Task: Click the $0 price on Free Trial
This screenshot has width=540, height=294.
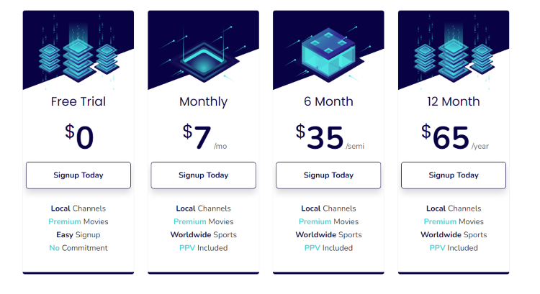Action: [x=79, y=137]
